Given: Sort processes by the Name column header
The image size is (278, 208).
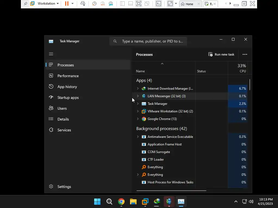Looking at the screenshot, I should tap(164, 68).
